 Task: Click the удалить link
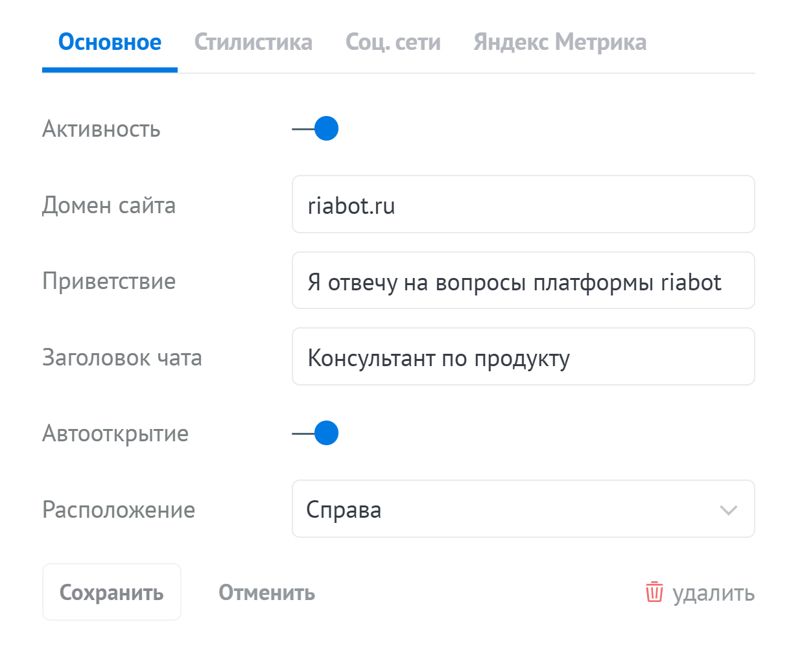click(x=713, y=592)
